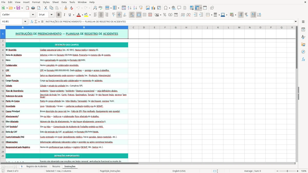Open the Underline style dropdown arrow
The width and height of the screenshot is (308, 173).
click(x=73, y=15)
